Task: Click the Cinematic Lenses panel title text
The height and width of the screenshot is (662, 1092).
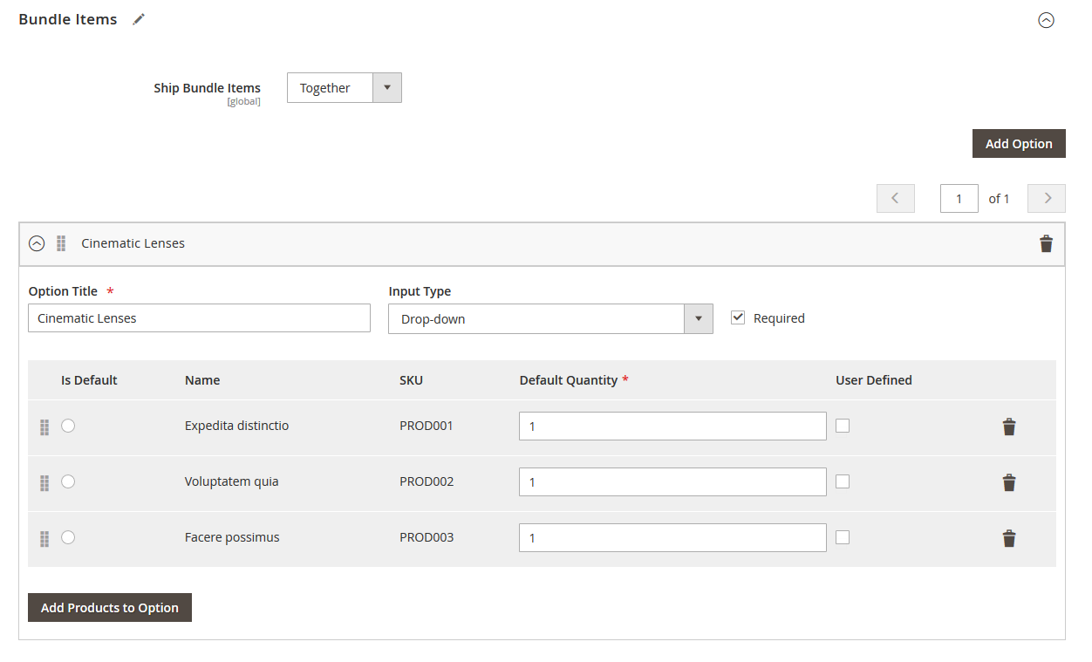Action: [133, 243]
